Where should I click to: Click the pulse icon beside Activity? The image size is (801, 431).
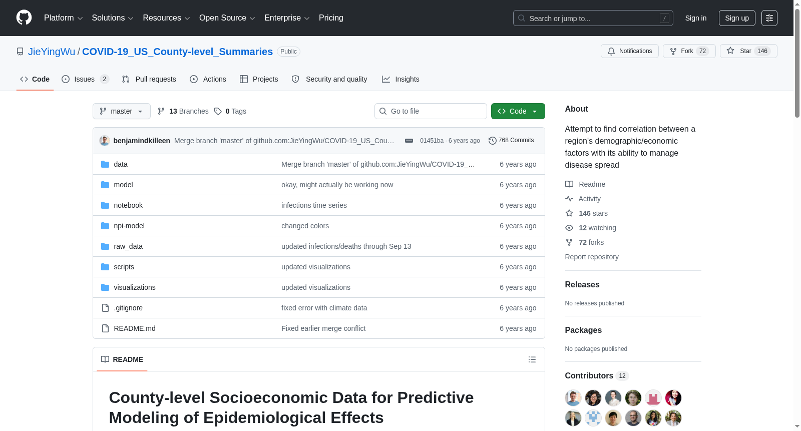click(569, 199)
